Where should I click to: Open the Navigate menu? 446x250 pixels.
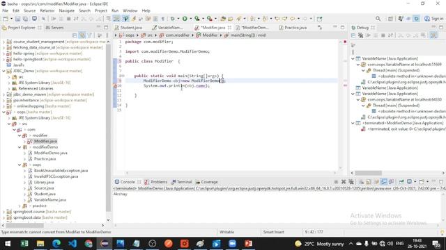click(67, 11)
